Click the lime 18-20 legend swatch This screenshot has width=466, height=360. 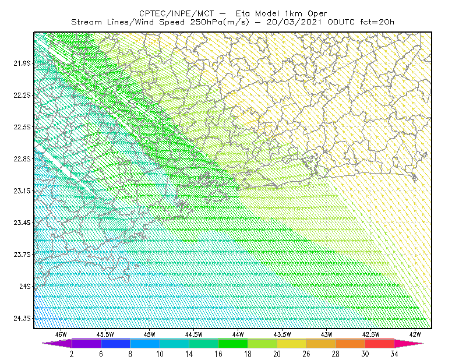[x=263, y=343]
